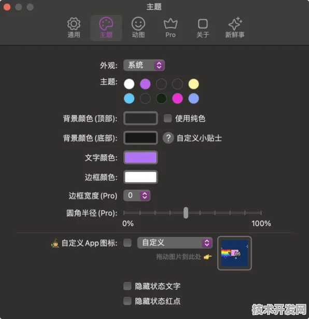Click the 圆角半径 slider handle
This screenshot has height=319, width=309.
[186, 213]
